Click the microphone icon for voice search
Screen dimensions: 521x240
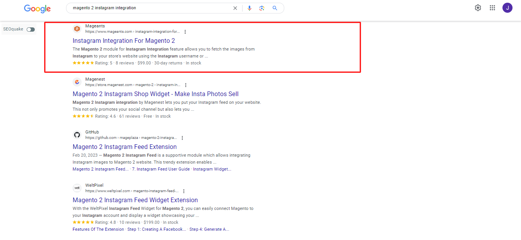click(x=249, y=8)
